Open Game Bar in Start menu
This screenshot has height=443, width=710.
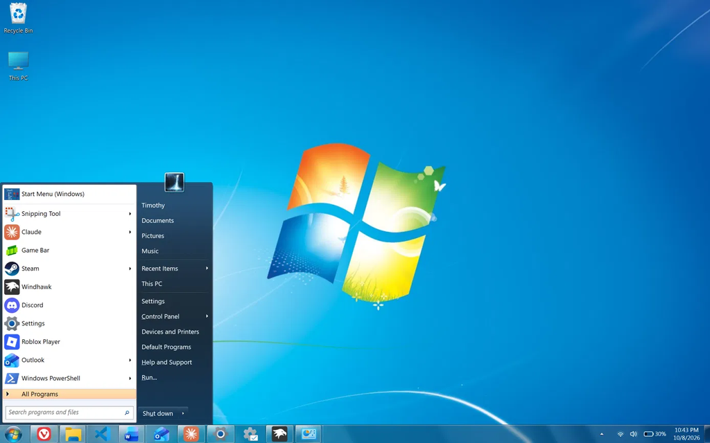coord(69,250)
